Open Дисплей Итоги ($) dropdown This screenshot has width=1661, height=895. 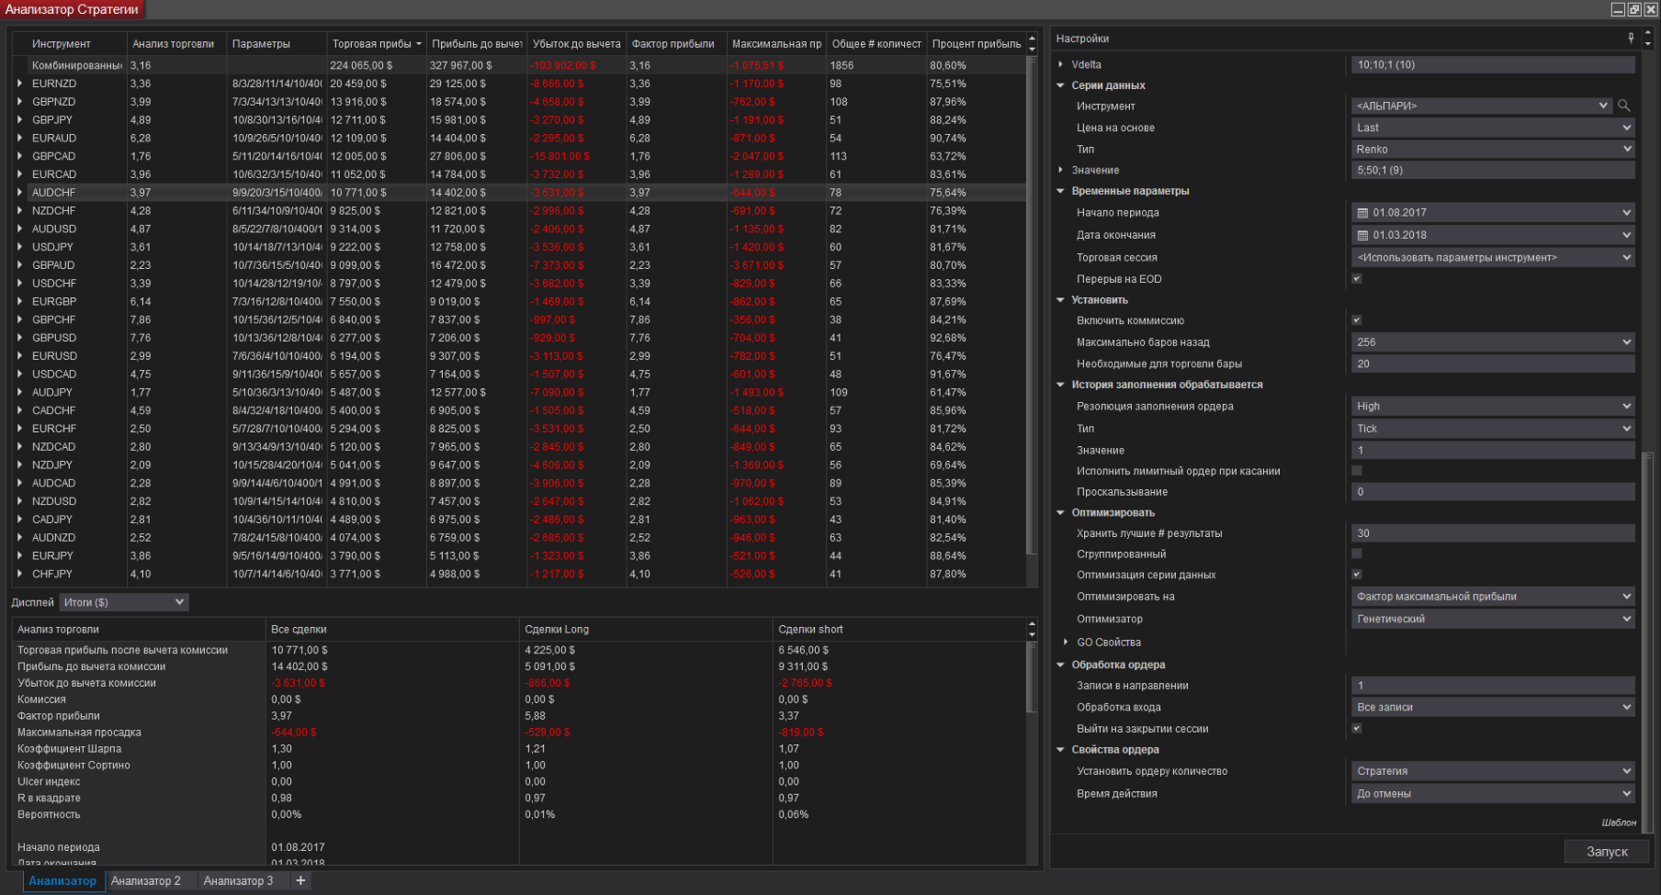coord(124,602)
